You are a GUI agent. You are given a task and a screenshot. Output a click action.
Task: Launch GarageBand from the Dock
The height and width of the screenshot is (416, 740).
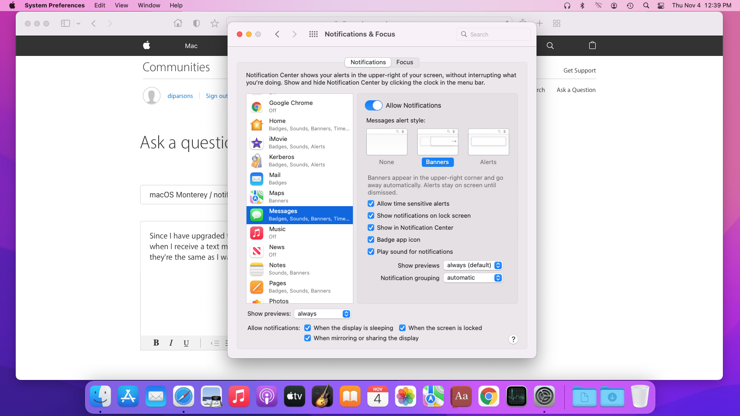click(322, 396)
